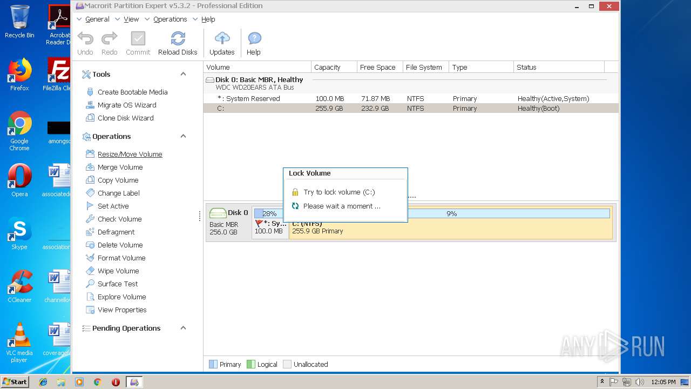Collapse the Pending Operations section

coord(183,328)
